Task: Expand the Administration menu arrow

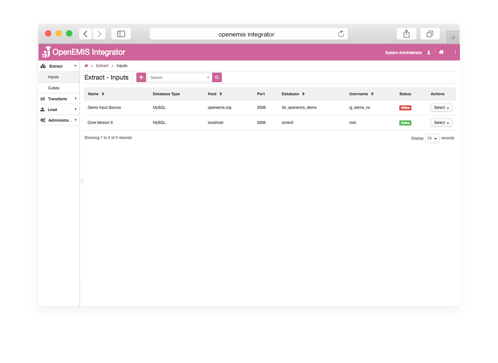Action: pos(76,120)
